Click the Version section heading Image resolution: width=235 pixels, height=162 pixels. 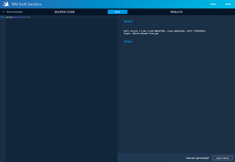(x=128, y=21)
